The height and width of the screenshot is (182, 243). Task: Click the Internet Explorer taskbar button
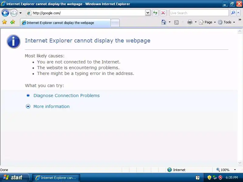tap(56, 178)
